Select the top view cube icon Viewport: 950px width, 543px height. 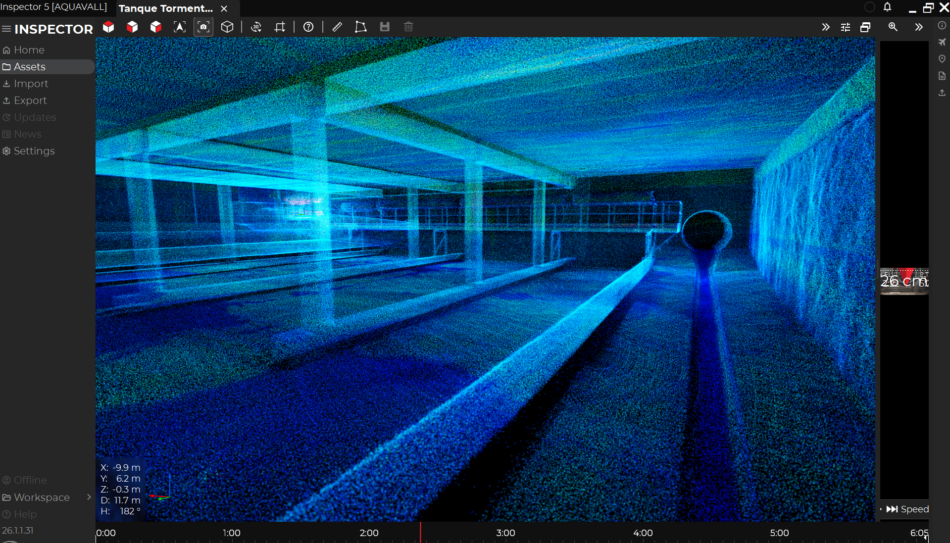[x=108, y=27]
